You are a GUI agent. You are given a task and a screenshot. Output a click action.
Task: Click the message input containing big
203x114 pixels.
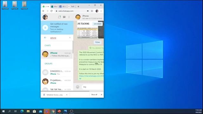pos(93,87)
